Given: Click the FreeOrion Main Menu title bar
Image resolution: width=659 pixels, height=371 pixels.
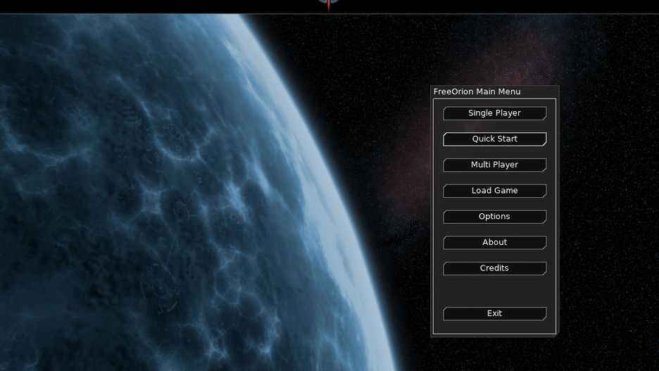Looking at the screenshot, I should [x=495, y=92].
